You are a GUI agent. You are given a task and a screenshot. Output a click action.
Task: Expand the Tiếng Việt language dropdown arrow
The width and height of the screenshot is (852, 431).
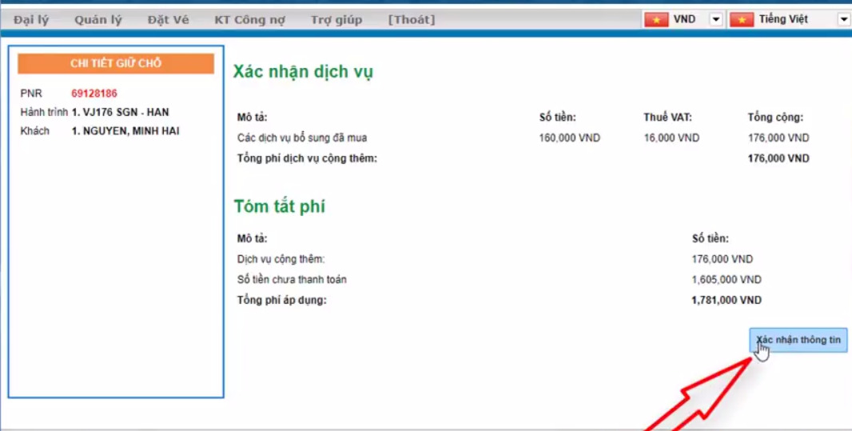tap(844, 20)
